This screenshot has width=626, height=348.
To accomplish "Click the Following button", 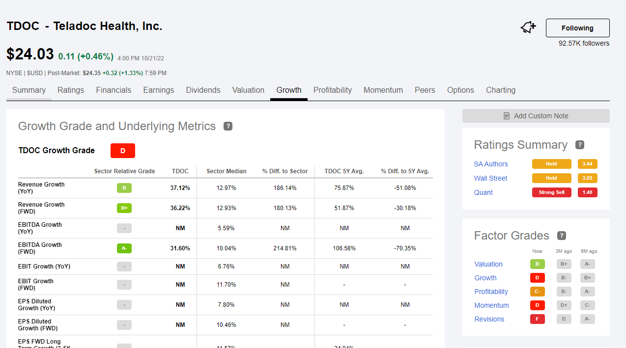I will (578, 28).
